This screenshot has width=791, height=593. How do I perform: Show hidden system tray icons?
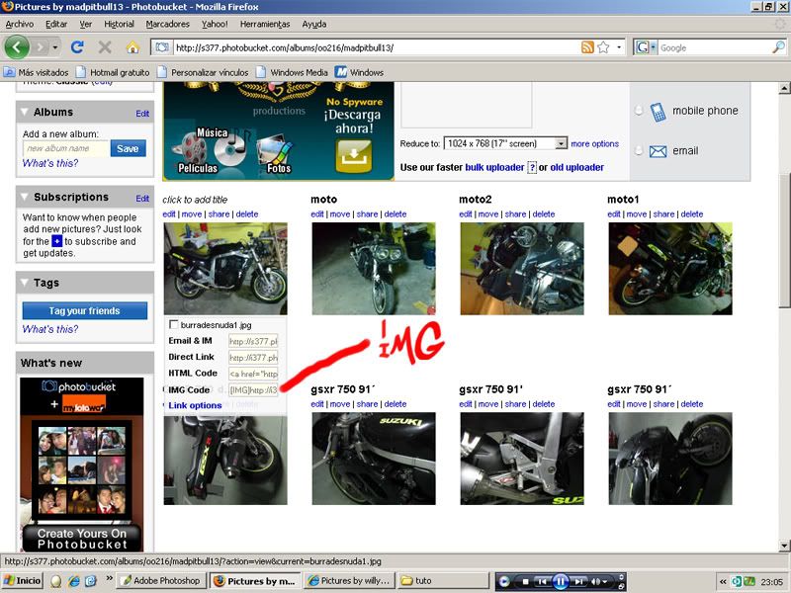[723, 581]
